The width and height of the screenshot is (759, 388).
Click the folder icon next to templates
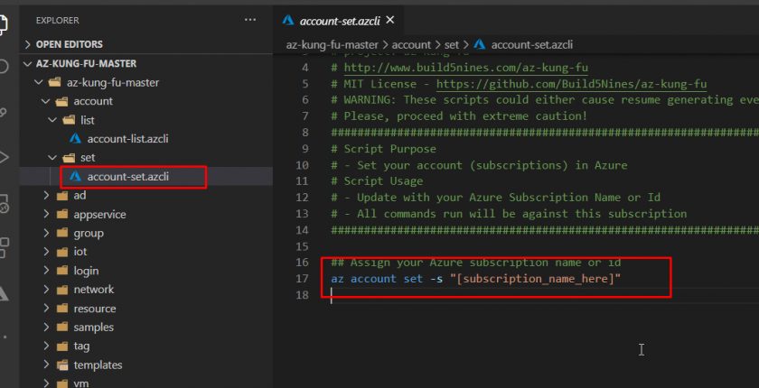point(61,365)
